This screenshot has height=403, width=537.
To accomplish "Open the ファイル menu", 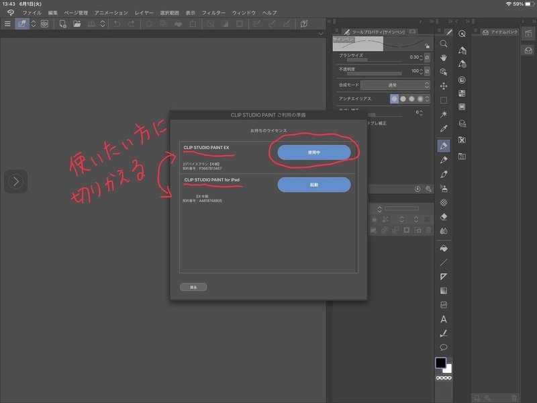I will coord(32,13).
